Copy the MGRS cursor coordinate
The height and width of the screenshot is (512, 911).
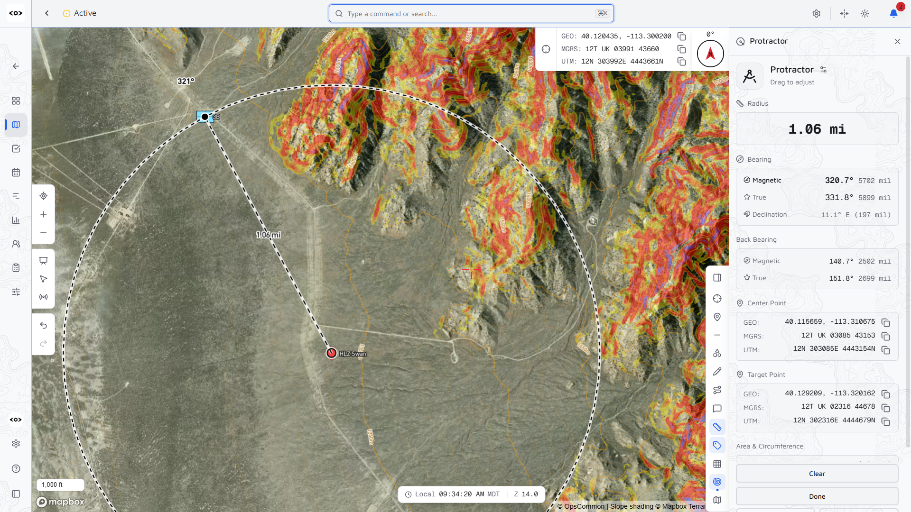pos(681,49)
